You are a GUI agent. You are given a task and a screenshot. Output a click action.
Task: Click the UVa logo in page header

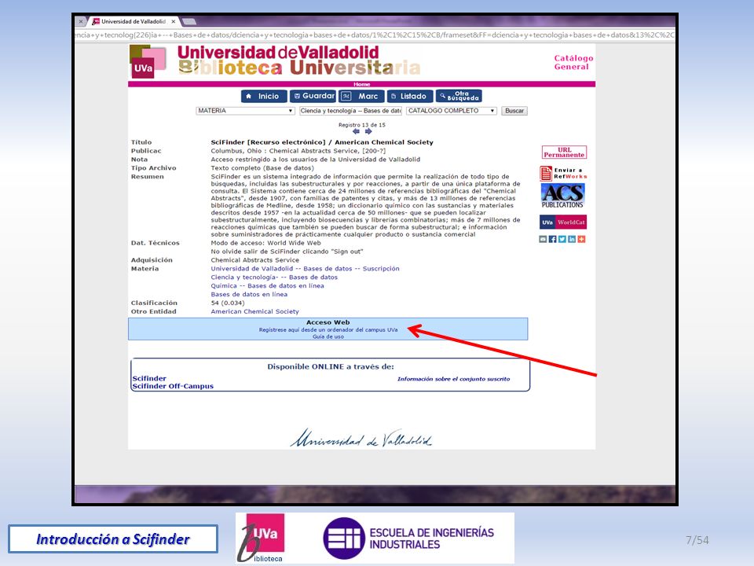[x=148, y=61]
